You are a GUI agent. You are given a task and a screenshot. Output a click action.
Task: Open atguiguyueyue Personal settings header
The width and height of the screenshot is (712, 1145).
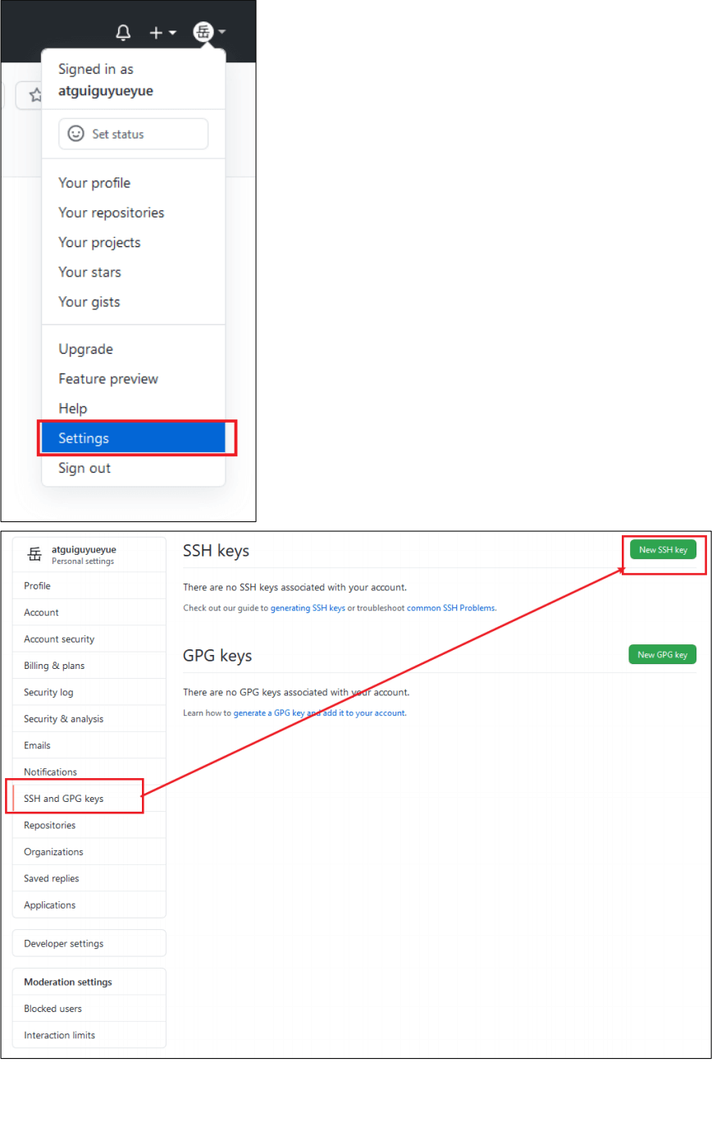(89, 555)
